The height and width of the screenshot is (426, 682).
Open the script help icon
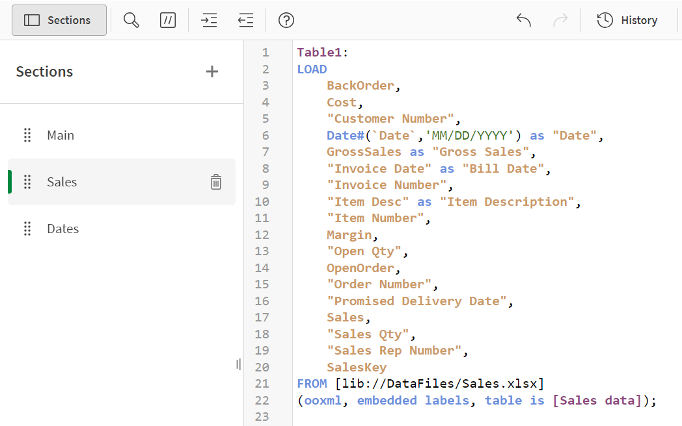point(286,20)
